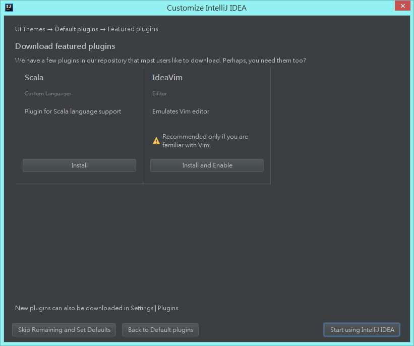Click the Vim familiarity recommendation text
Viewport: 414px width, 346px height.
pyautogui.click(x=205, y=141)
